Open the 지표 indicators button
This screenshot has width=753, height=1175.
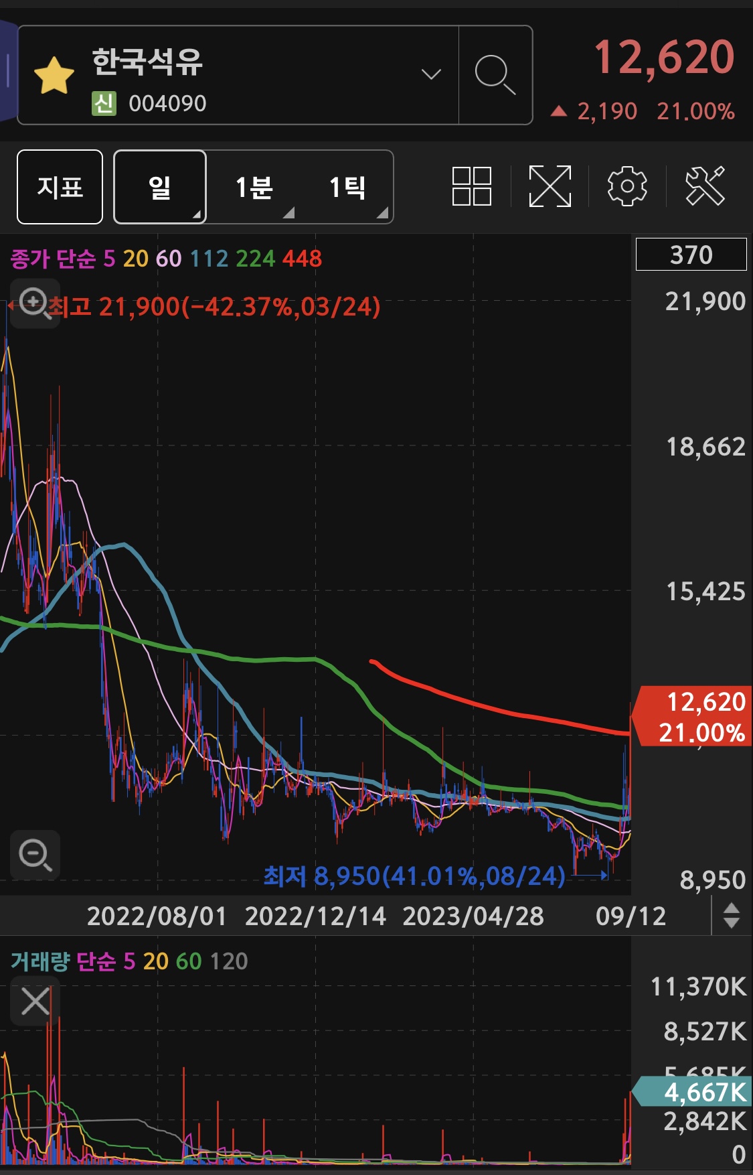coord(60,187)
